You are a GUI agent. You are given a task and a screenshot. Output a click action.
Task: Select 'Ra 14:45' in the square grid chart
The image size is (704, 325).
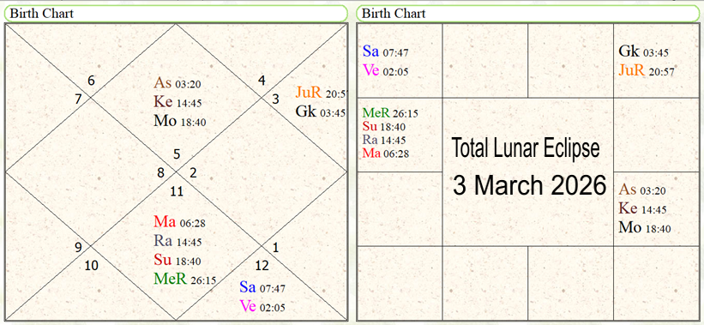click(384, 140)
